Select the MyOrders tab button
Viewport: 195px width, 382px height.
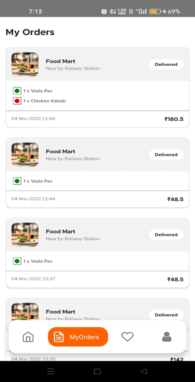coord(78,337)
